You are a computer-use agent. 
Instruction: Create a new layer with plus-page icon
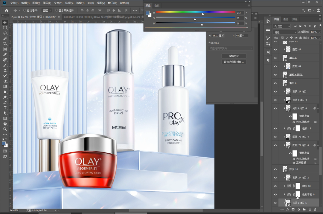click(310, 210)
